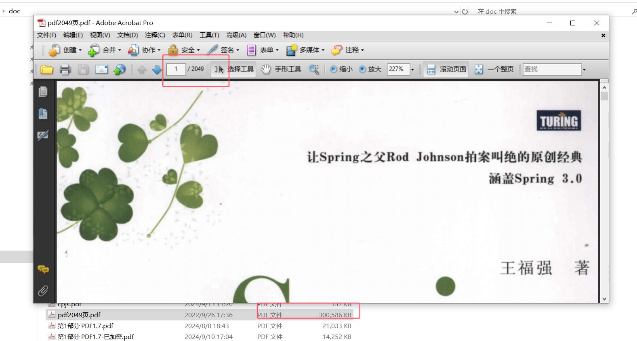Click the Save floppy disk icon
Image resolution: width=637 pixels, height=341 pixels.
(x=83, y=69)
